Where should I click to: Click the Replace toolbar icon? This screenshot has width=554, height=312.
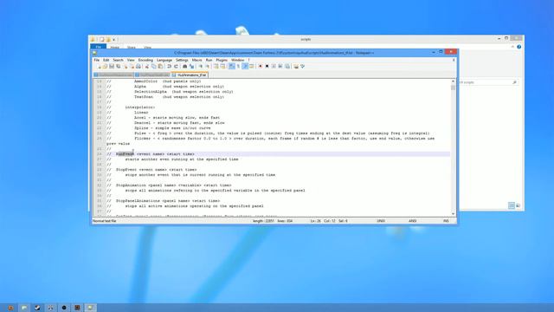191,67
